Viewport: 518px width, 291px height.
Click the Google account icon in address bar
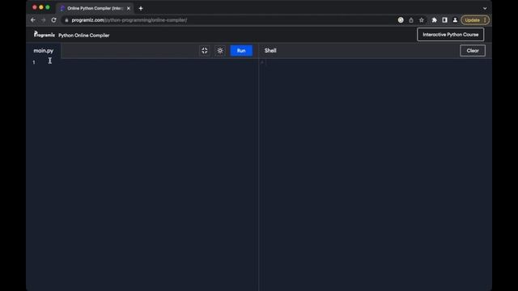click(401, 20)
